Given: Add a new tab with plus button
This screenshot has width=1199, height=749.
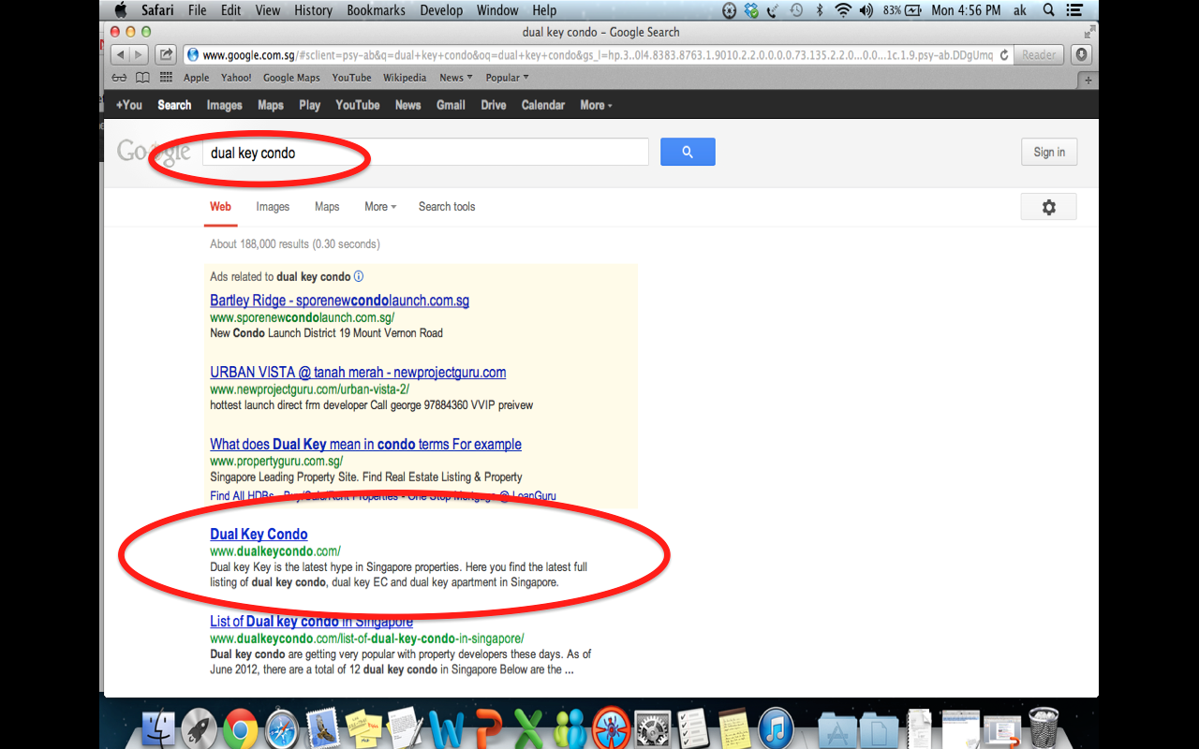Looking at the screenshot, I should point(1088,81).
